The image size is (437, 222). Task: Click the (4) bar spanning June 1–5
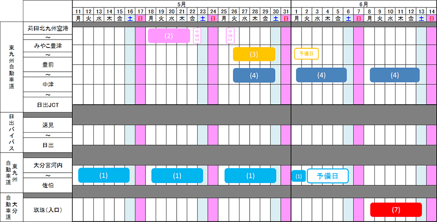[321, 75]
